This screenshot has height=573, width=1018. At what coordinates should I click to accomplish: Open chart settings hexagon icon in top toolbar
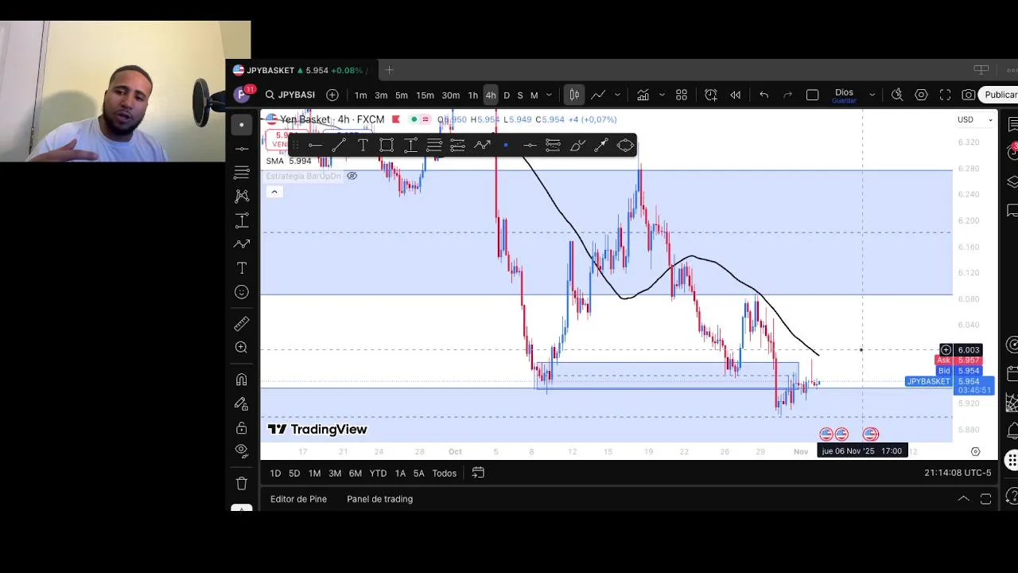[x=921, y=95]
